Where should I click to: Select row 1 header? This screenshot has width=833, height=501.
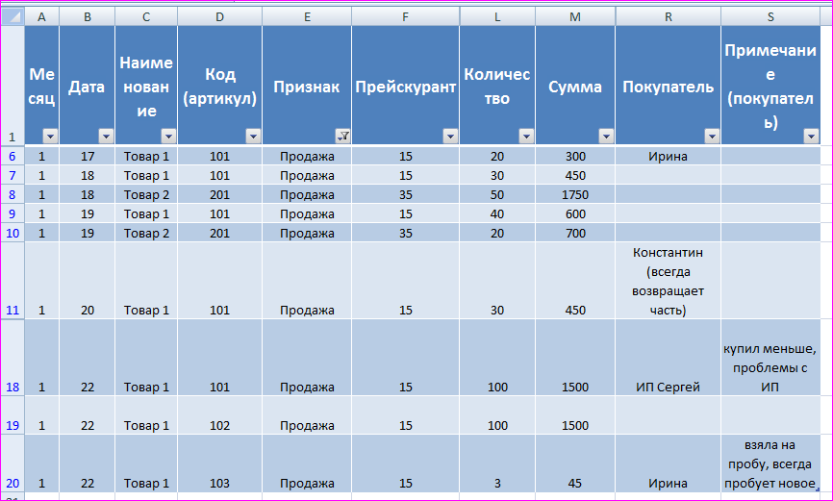pos(13,85)
